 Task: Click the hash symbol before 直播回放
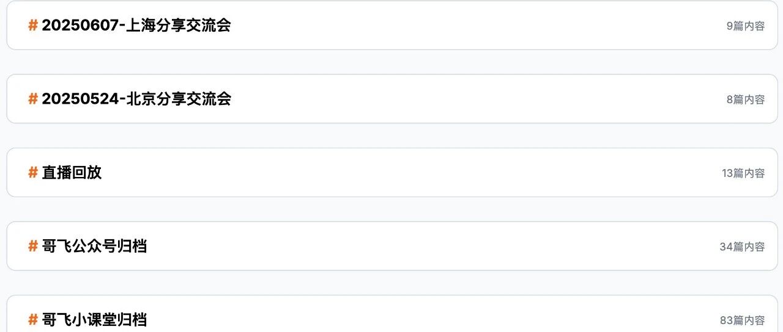point(33,173)
